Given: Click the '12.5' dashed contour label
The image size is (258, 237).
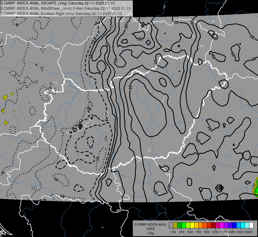Looking at the screenshot, I should pos(94,41).
